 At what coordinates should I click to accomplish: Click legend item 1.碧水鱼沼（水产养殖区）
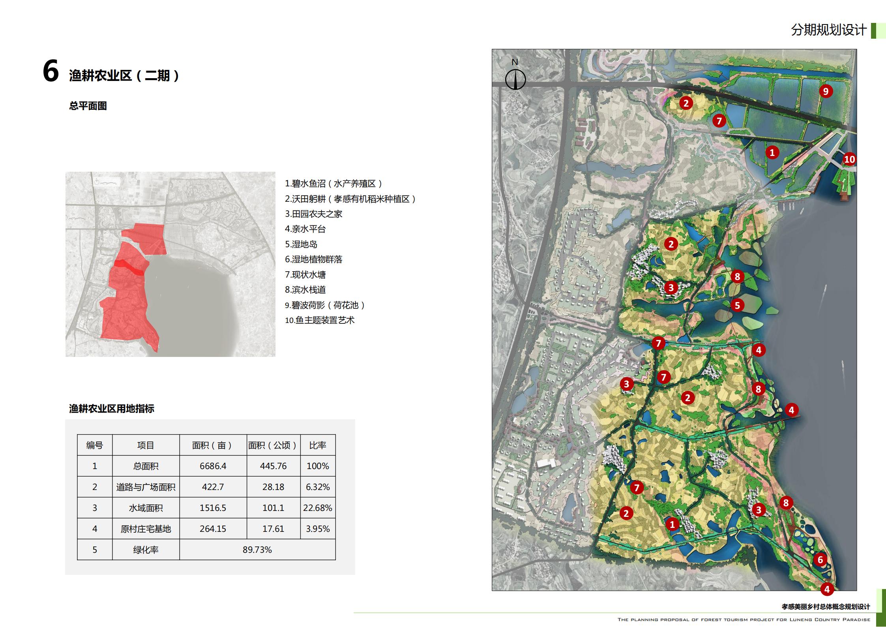click(x=334, y=184)
